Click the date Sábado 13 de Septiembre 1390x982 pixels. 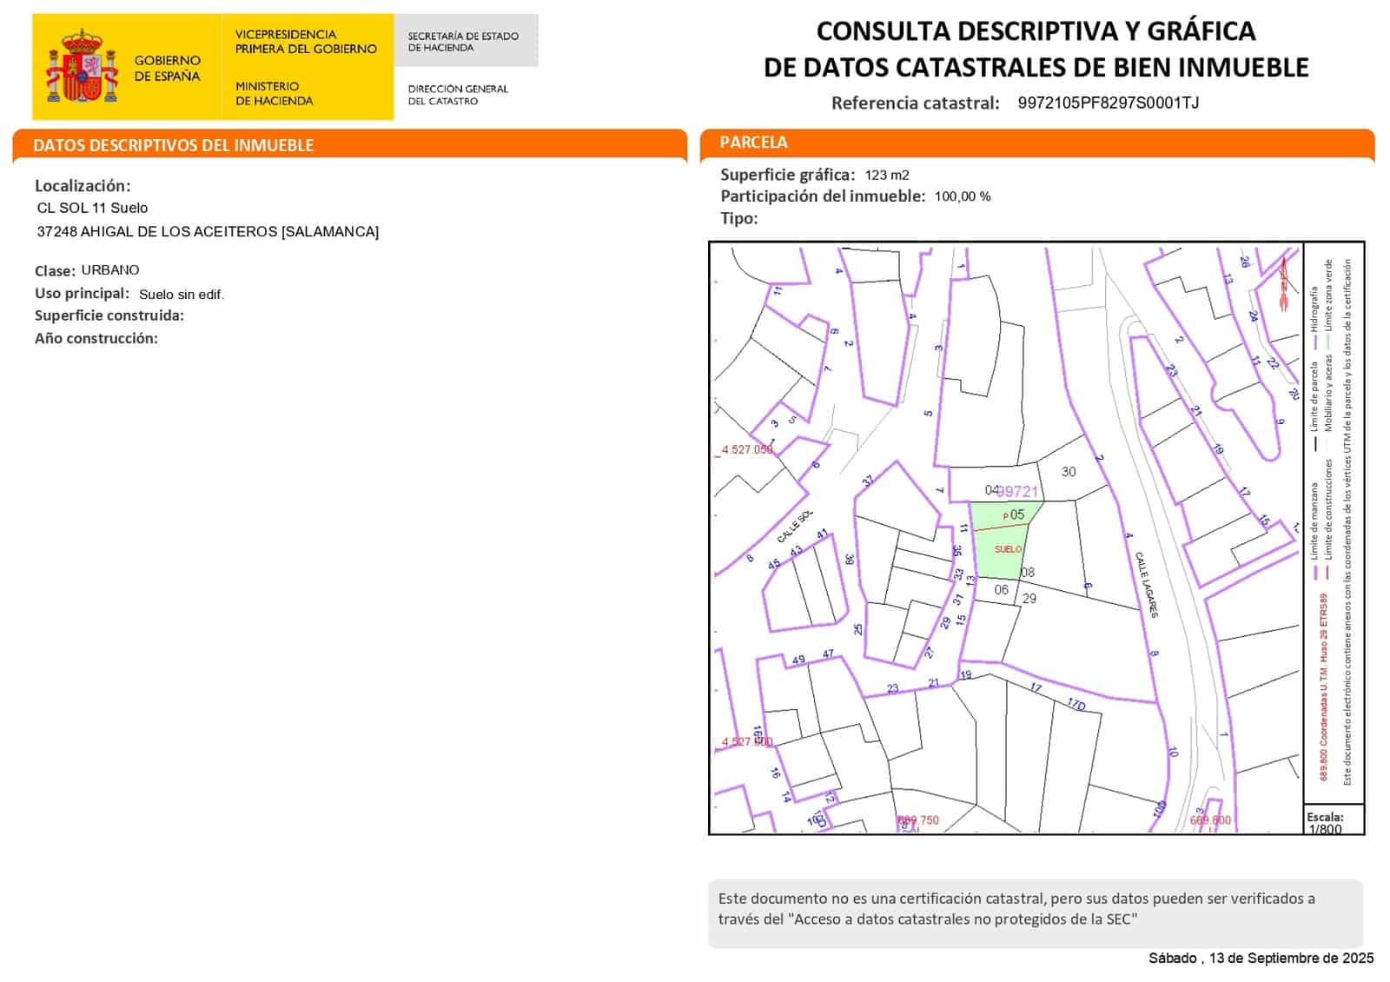click(x=1261, y=958)
